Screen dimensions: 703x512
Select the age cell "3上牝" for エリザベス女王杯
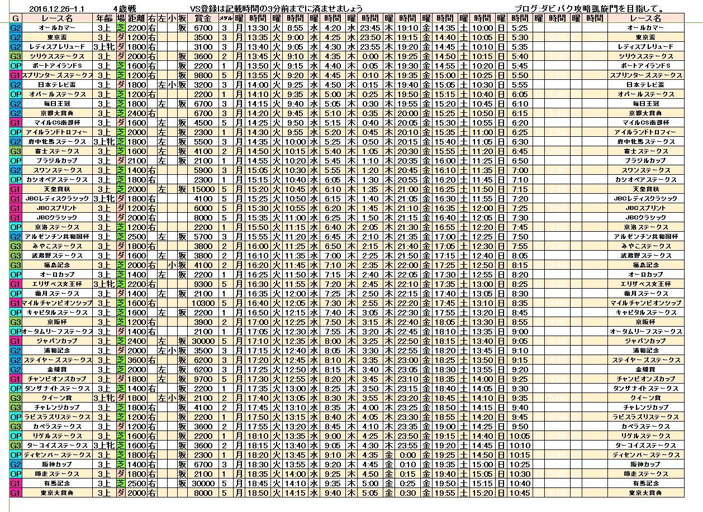tap(104, 284)
